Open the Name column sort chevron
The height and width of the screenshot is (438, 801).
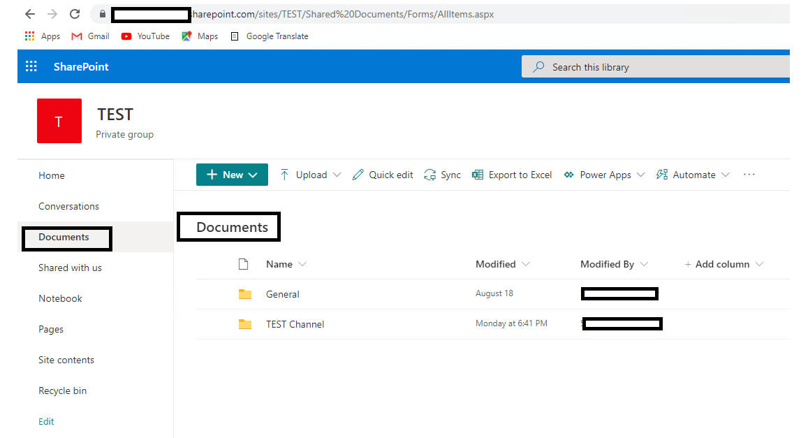302,264
